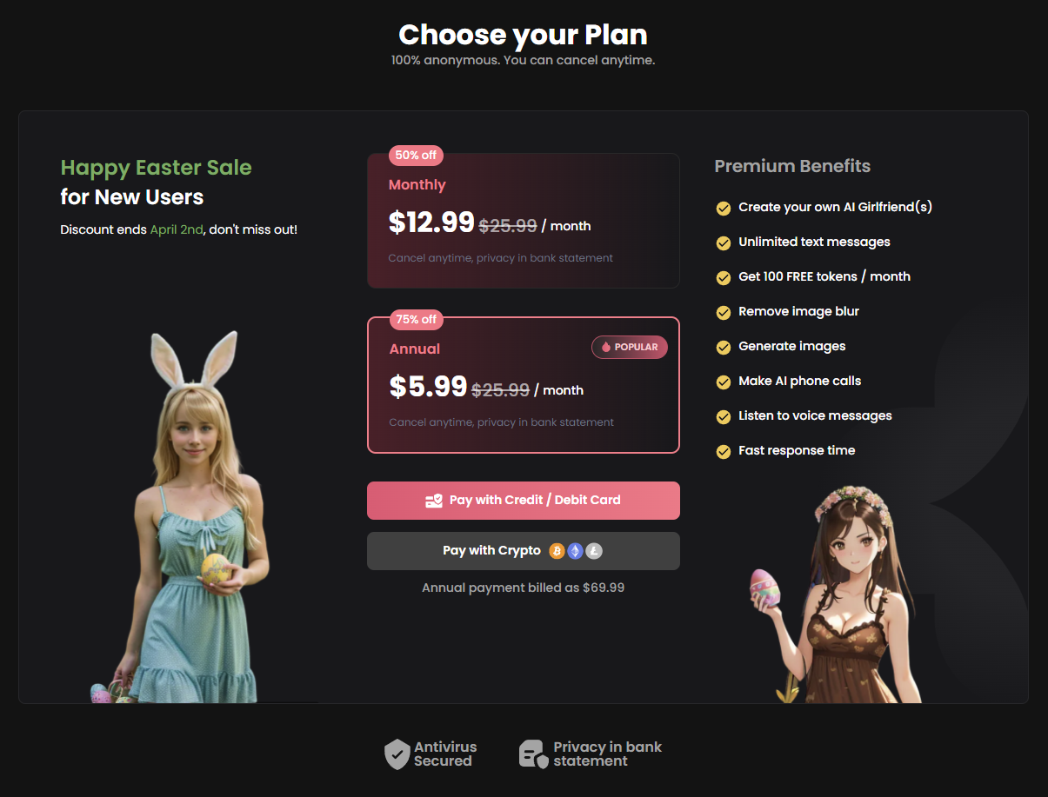Image resolution: width=1048 pixels, height=797 pixels.
Task: Click the Bitcoin icon on crypto button
Action: (557, 551)
